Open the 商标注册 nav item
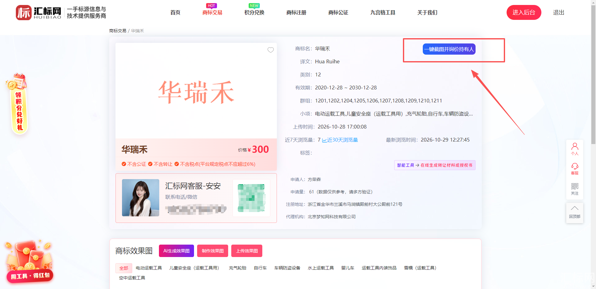 tap(296, 12)
